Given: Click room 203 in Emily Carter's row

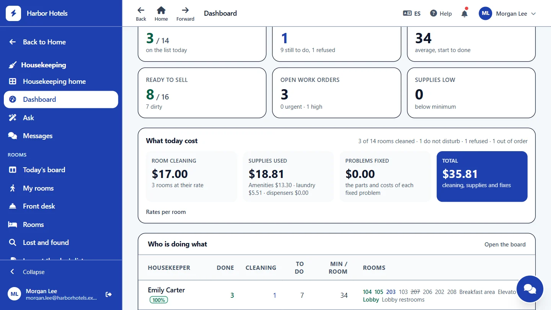Looking at the screenshot, I should (391, 292).
